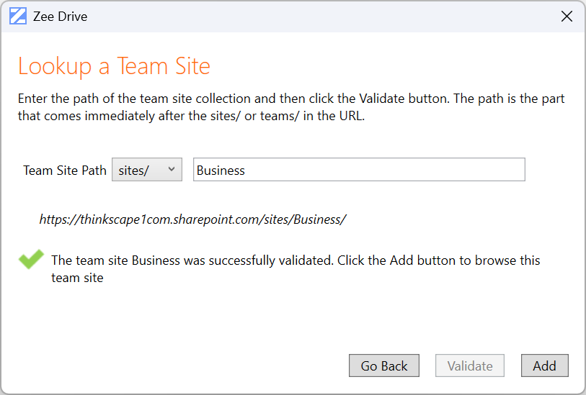Click the Lookup a Team Site heading
The image size is (586, 395).
114,66
